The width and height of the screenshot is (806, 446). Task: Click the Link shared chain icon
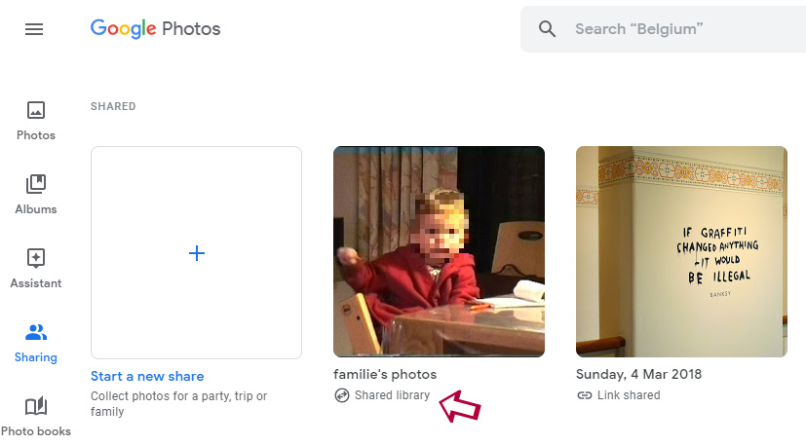[x=584, y=395]
